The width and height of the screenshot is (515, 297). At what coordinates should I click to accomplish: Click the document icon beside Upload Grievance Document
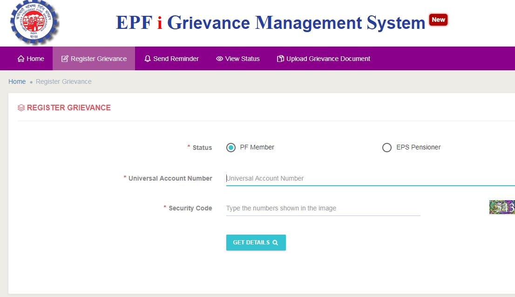280,59
